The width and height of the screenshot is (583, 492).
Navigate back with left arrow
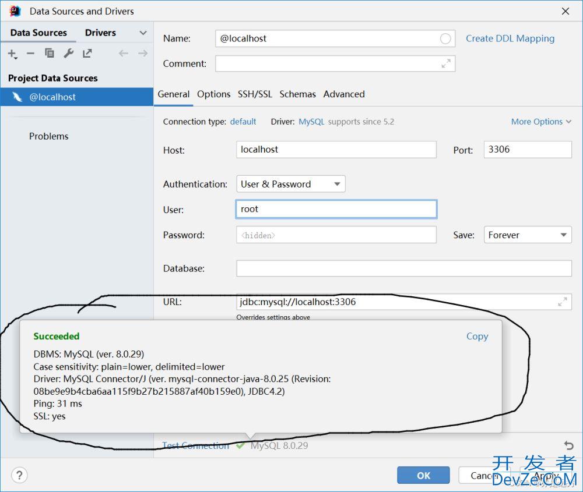[x=124, y=54]
